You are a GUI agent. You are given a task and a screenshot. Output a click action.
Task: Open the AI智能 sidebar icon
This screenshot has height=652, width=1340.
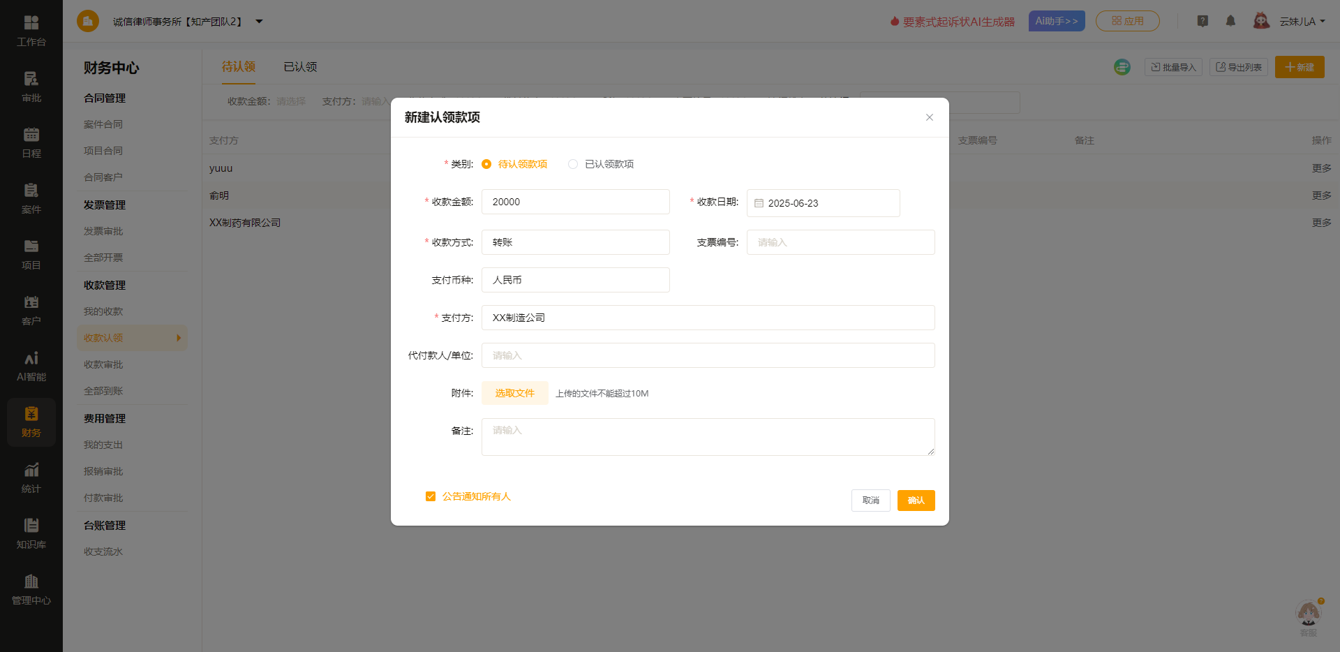click(x=31, y=366)
